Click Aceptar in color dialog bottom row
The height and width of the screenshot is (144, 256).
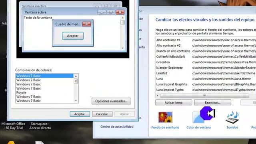click(x=80, y=114)
